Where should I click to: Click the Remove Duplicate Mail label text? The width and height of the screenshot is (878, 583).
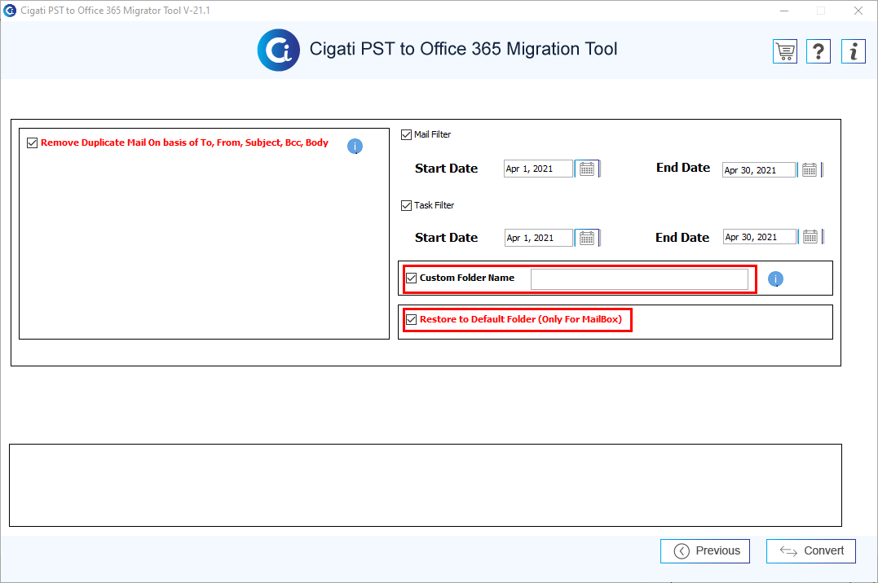(185, 142)
